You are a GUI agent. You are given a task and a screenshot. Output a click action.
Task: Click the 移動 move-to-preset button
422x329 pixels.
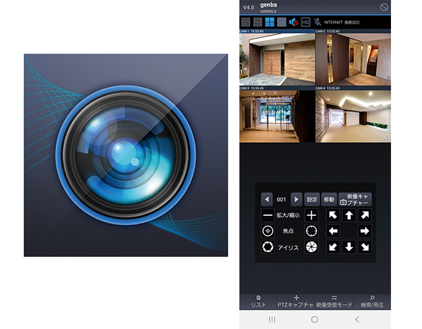(x=329, y=199)
